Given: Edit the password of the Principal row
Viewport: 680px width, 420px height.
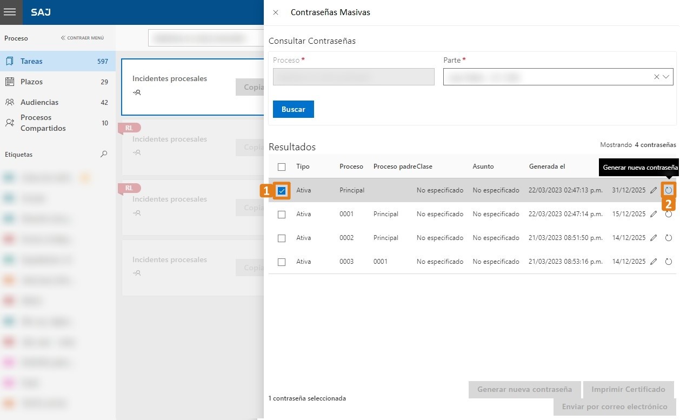Looking at the screenshot, I should (x=654, y=190).
